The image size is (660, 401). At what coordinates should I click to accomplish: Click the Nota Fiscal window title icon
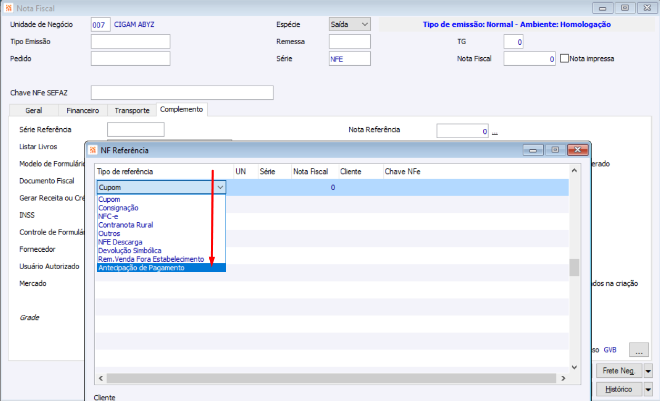[x=8, y=8]
